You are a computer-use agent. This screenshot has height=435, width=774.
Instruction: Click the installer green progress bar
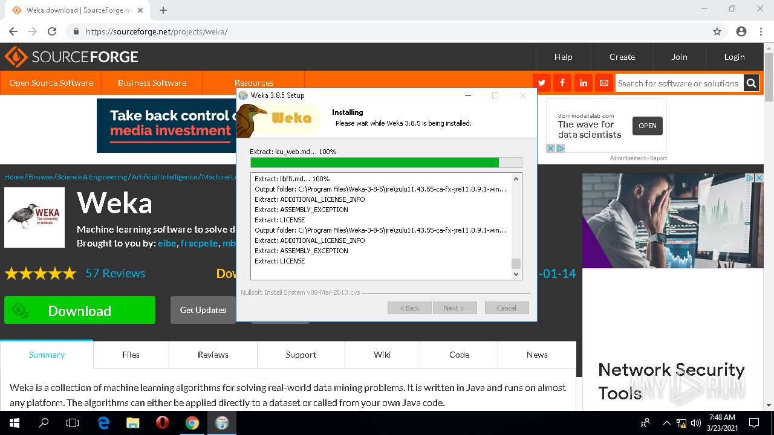[x=386, y=163]
